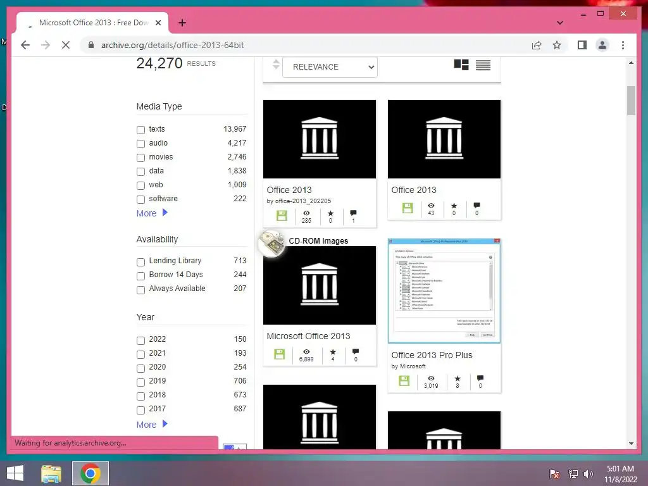Open Office 2013 Pro Plus screenshot thumbnail
The image size is (648, 486).
[444, 291]
